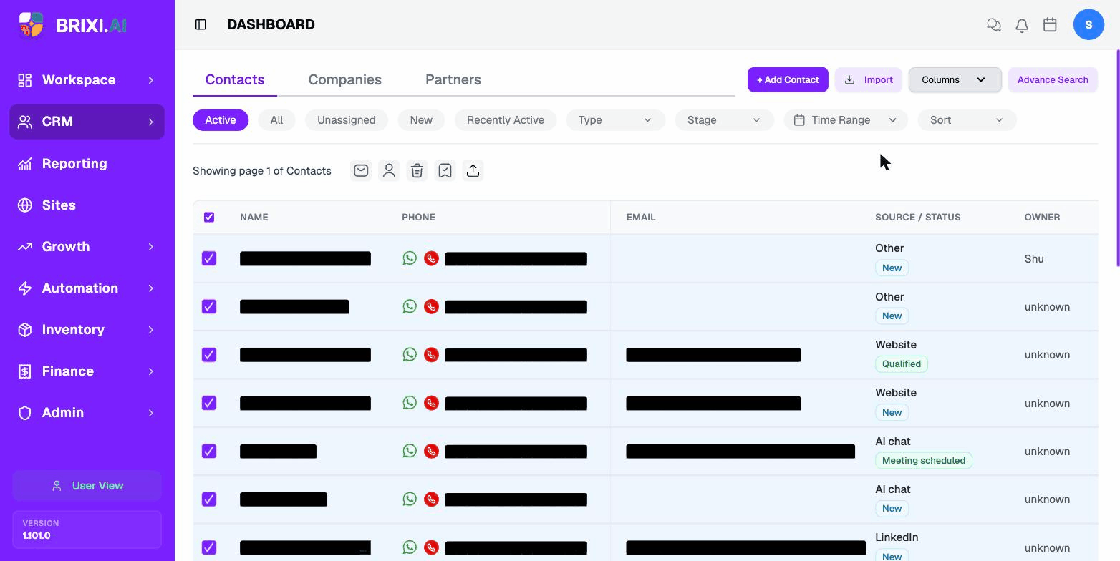Expand the Inventory sidebar chevron

point(150,330)
